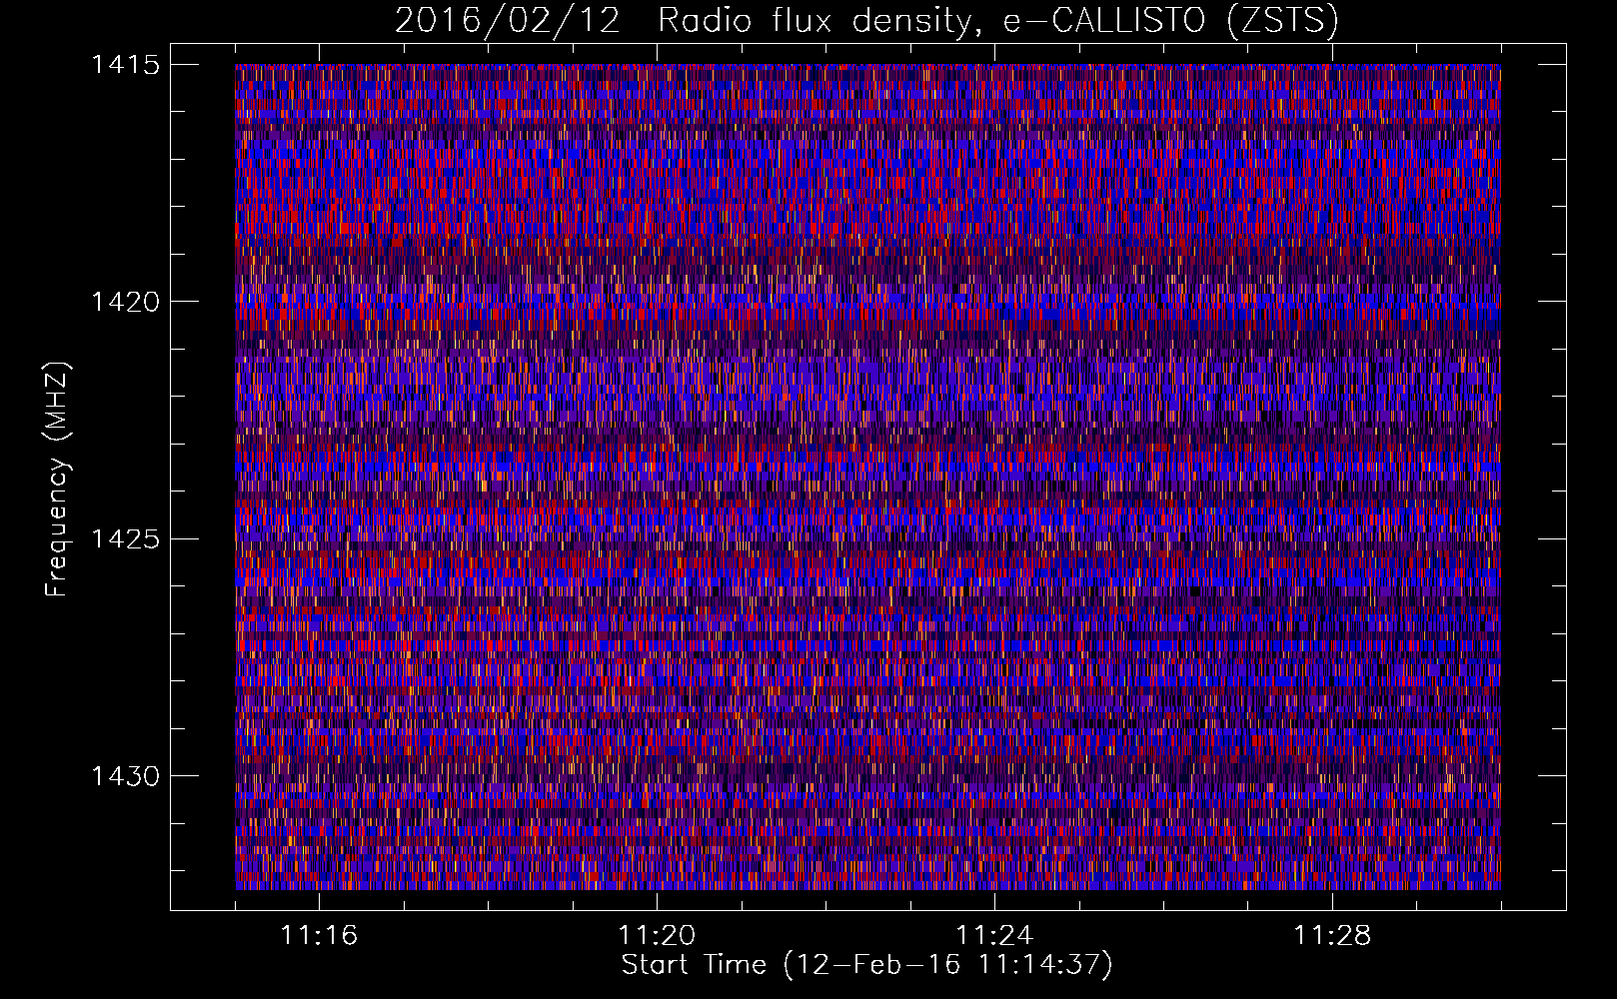This screenshot has height=999, width=1617.
Task: Select the 1420 frequency tick label
Action: (x=125, y=302)
